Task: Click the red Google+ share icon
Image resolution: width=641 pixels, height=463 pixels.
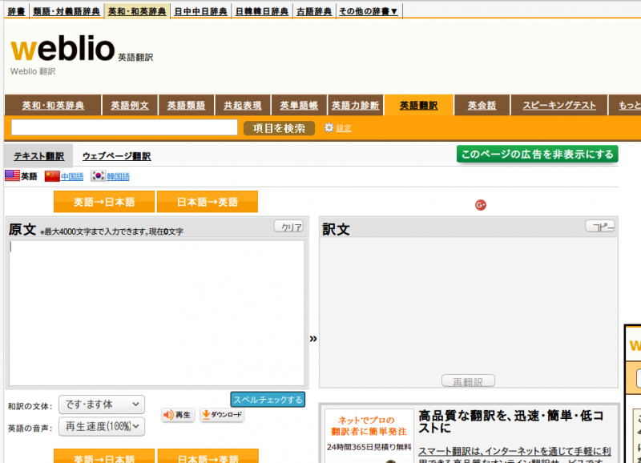Action: 481,205
